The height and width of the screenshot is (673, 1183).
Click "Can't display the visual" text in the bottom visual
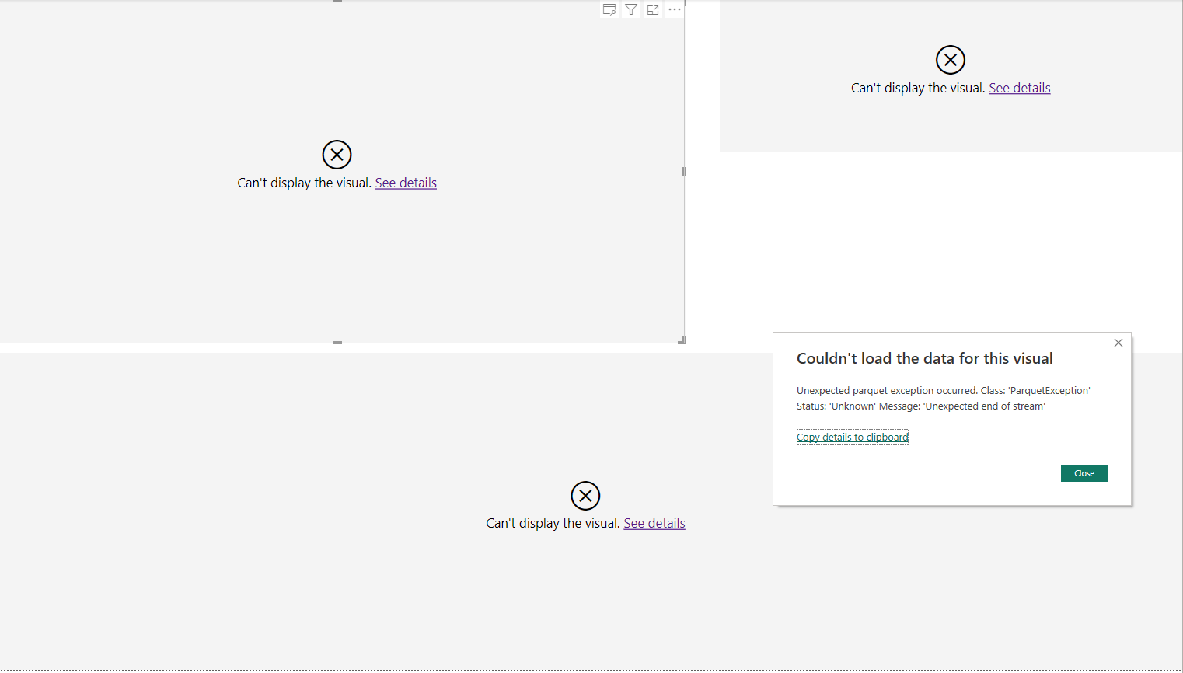[553, 523]
